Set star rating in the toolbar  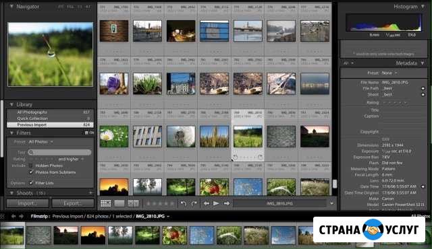click(160, 203)
